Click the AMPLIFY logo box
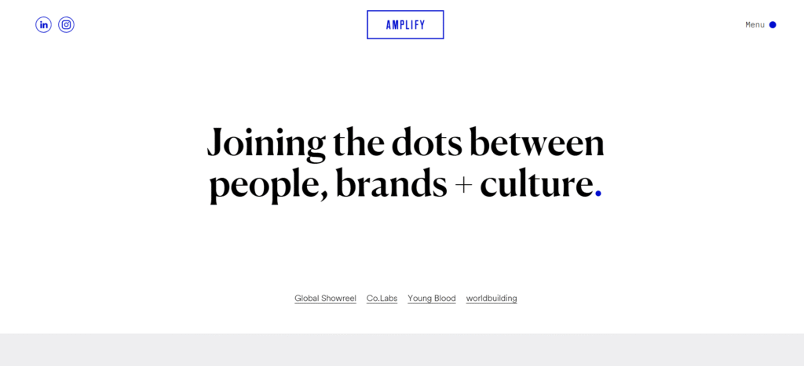The image size is (804, 366). pos(405,25)
